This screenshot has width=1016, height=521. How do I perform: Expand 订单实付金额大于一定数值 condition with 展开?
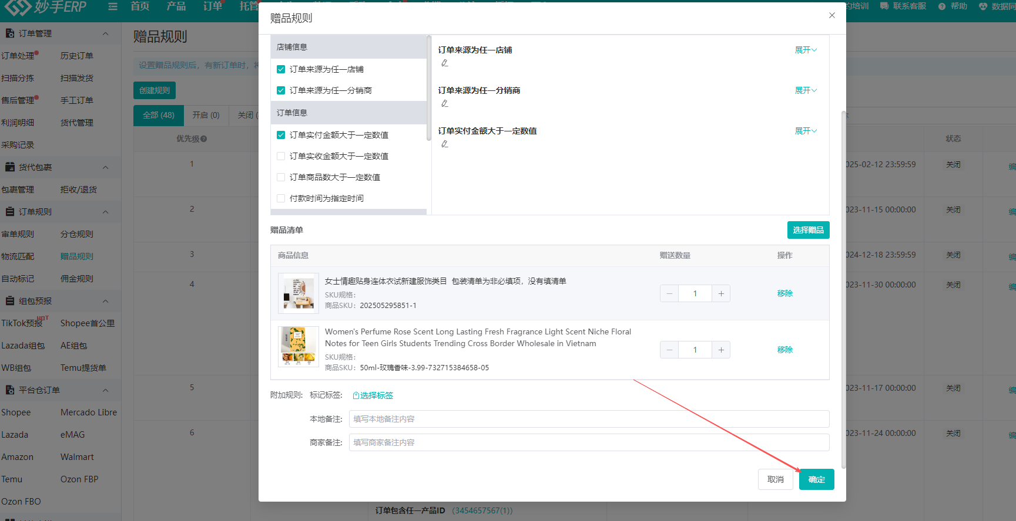click(806, 131)
